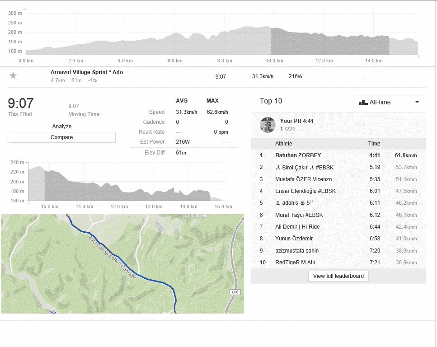Screen dimensions: 437x347
Task: Open the All-time leaderboard filter dropdown
Action: pos(390,103)
